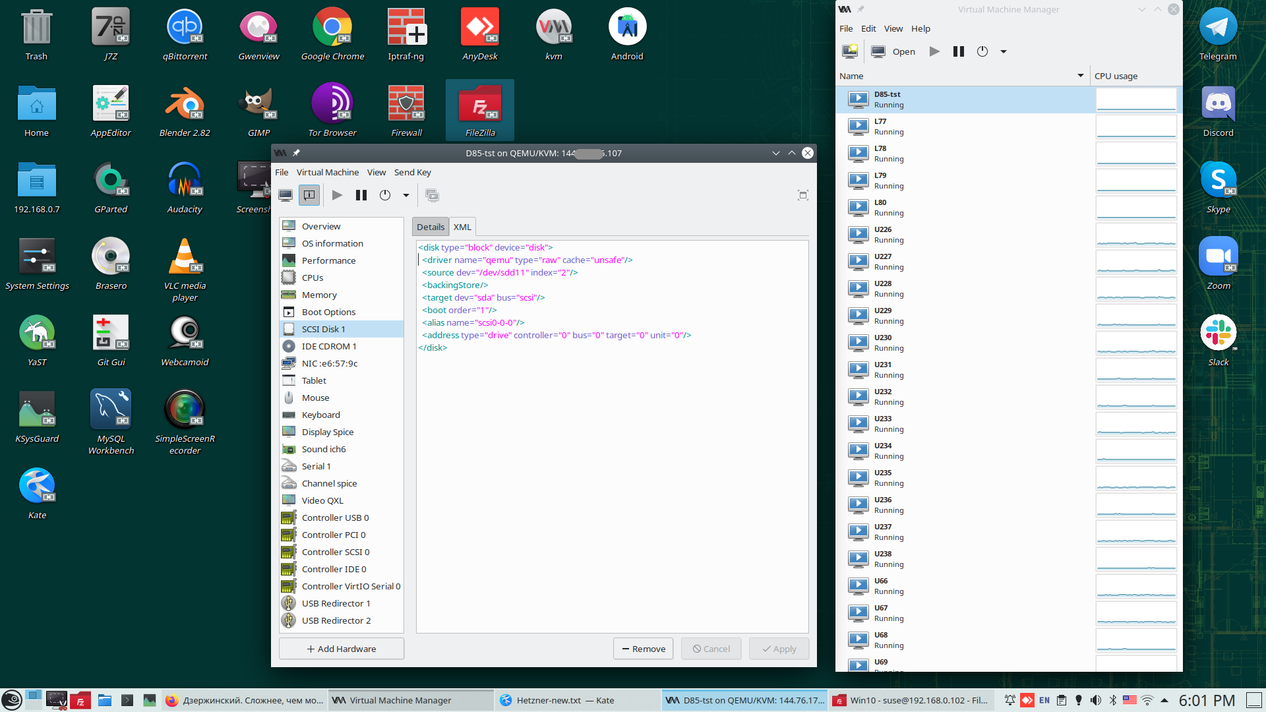Image resolution: width=1266 pixels, height=712 pixels.
Task: Click CPU usage graph for D85-tst
Action: (1135, 100)
